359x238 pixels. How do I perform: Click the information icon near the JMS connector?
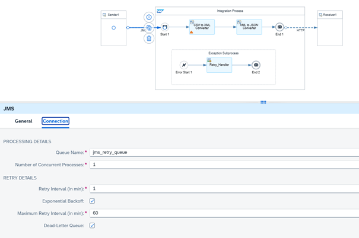149,17
